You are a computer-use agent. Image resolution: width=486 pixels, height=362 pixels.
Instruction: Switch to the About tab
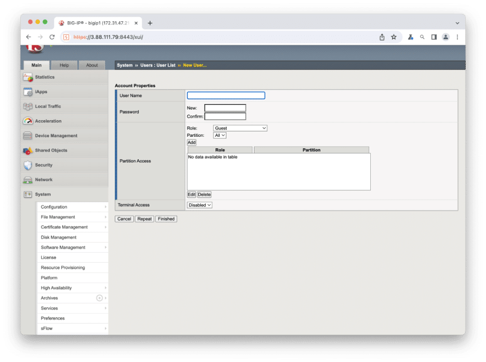click(92, 65)
